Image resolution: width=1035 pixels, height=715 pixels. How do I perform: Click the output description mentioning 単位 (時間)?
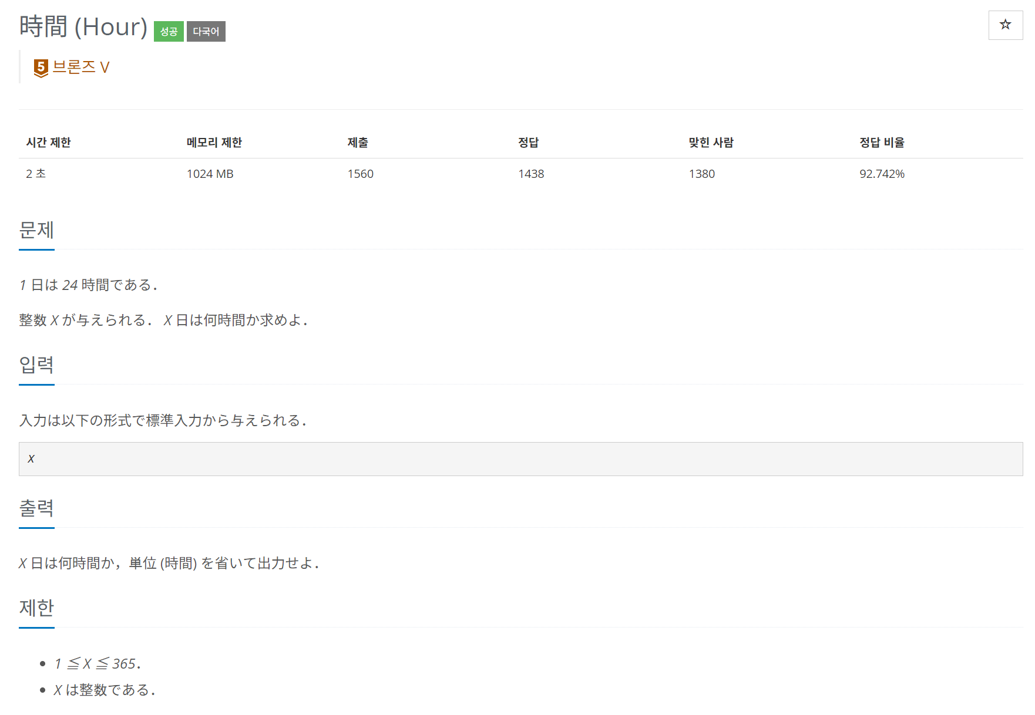pyautogui.click(x=169, y=564)
